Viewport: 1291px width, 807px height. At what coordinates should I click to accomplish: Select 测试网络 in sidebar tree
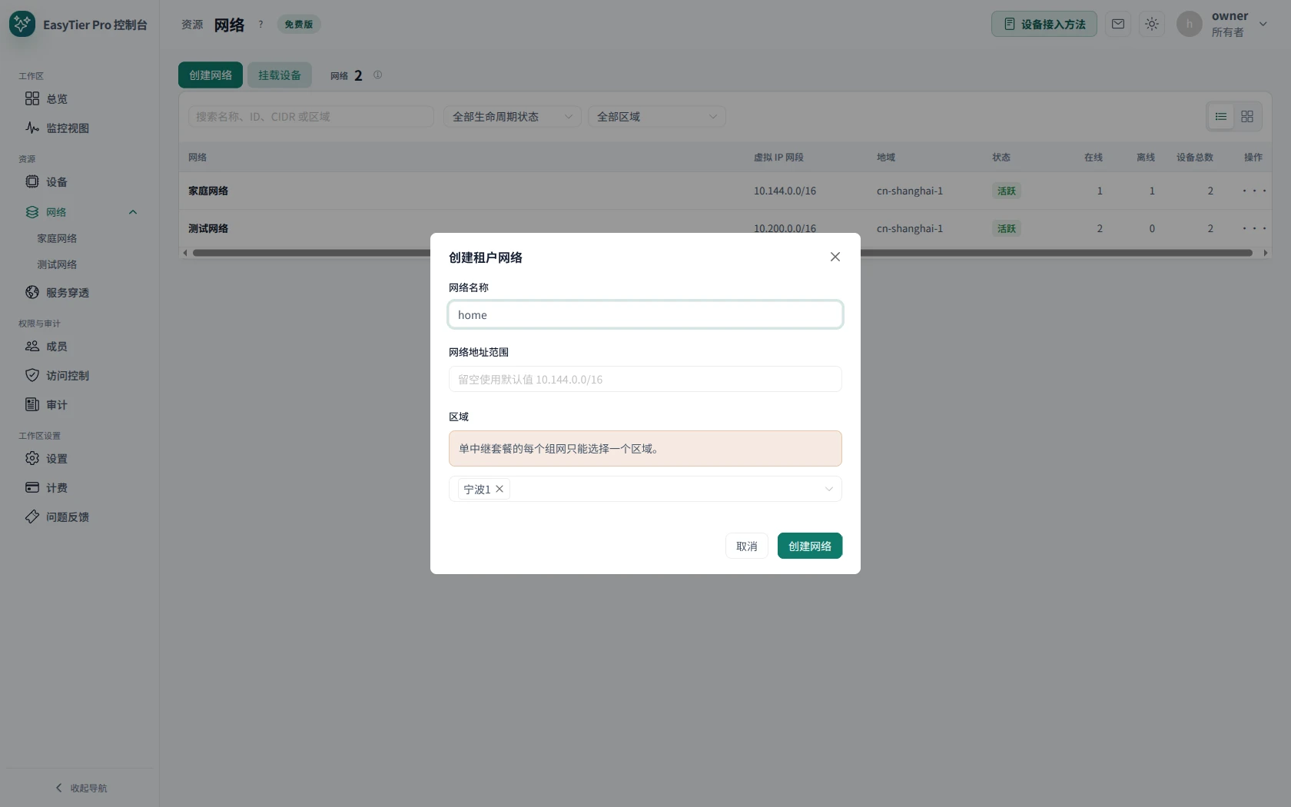57,264
